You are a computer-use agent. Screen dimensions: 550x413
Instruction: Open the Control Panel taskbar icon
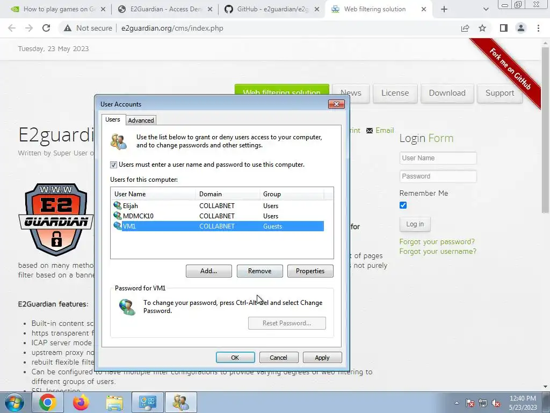pyautogui.click(x=148, y=402)
